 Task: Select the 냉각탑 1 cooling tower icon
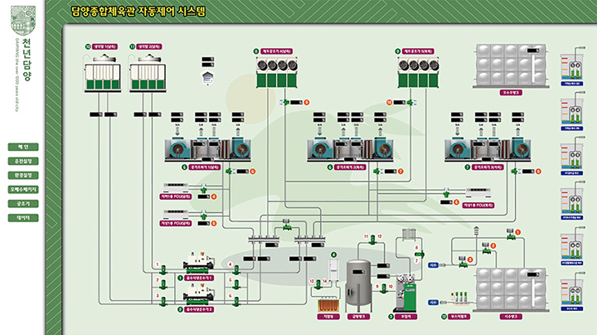[105, 72]
